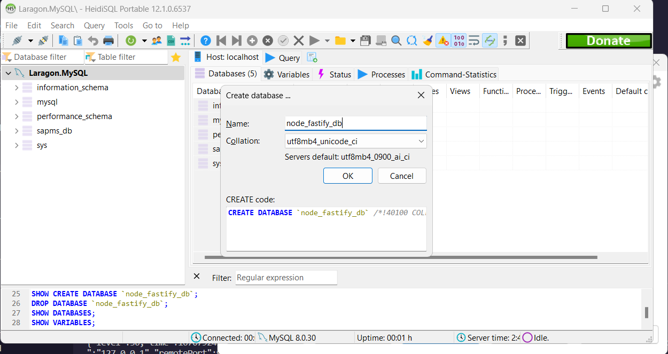Expand the information_schema tree node

(x=17, y=88)
